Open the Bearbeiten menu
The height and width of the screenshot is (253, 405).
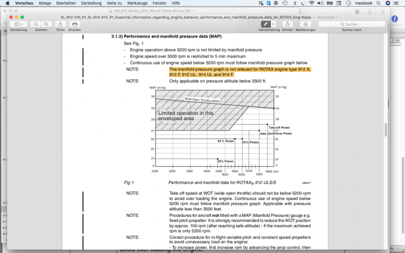(66, 3)
